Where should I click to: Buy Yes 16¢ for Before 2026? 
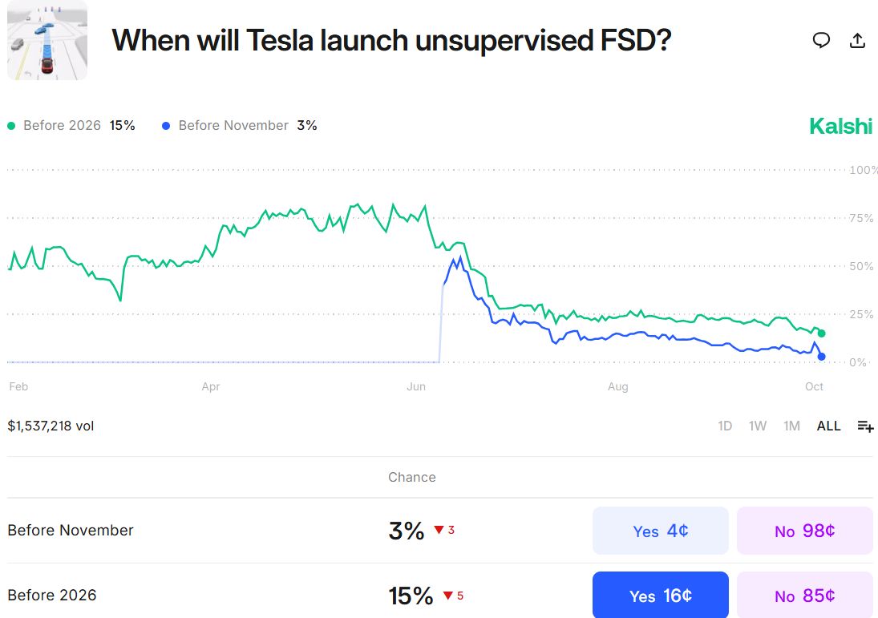tap(660, 596)
